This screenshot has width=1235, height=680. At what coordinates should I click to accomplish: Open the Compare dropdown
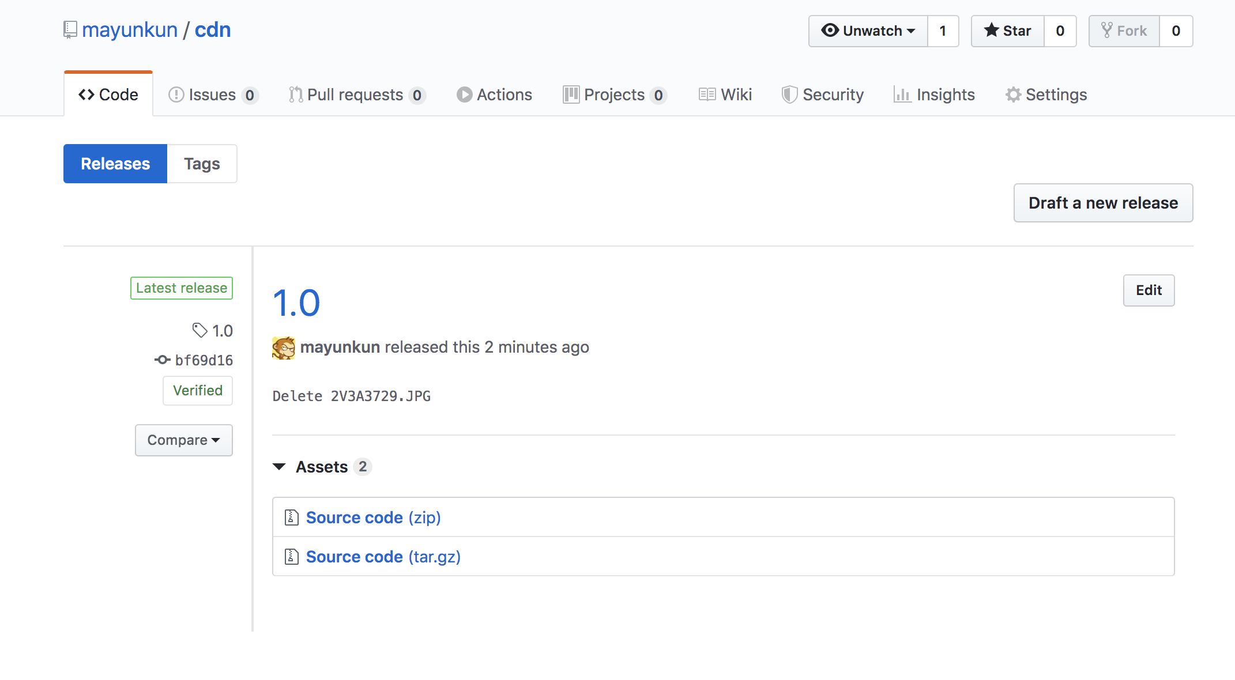pos(183,440)
